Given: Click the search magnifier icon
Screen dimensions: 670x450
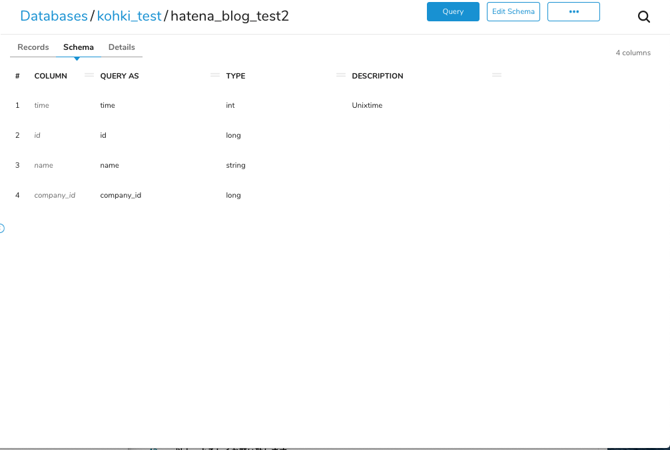Looking at the screenshot, I should (644, 17).
